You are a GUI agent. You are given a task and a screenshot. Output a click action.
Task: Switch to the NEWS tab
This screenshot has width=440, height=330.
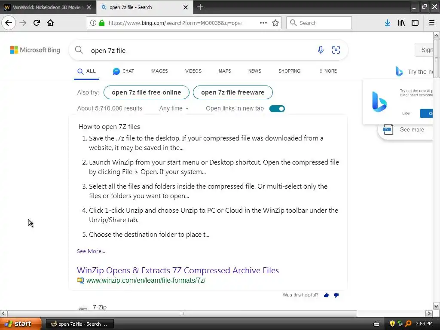click(254, 71)
